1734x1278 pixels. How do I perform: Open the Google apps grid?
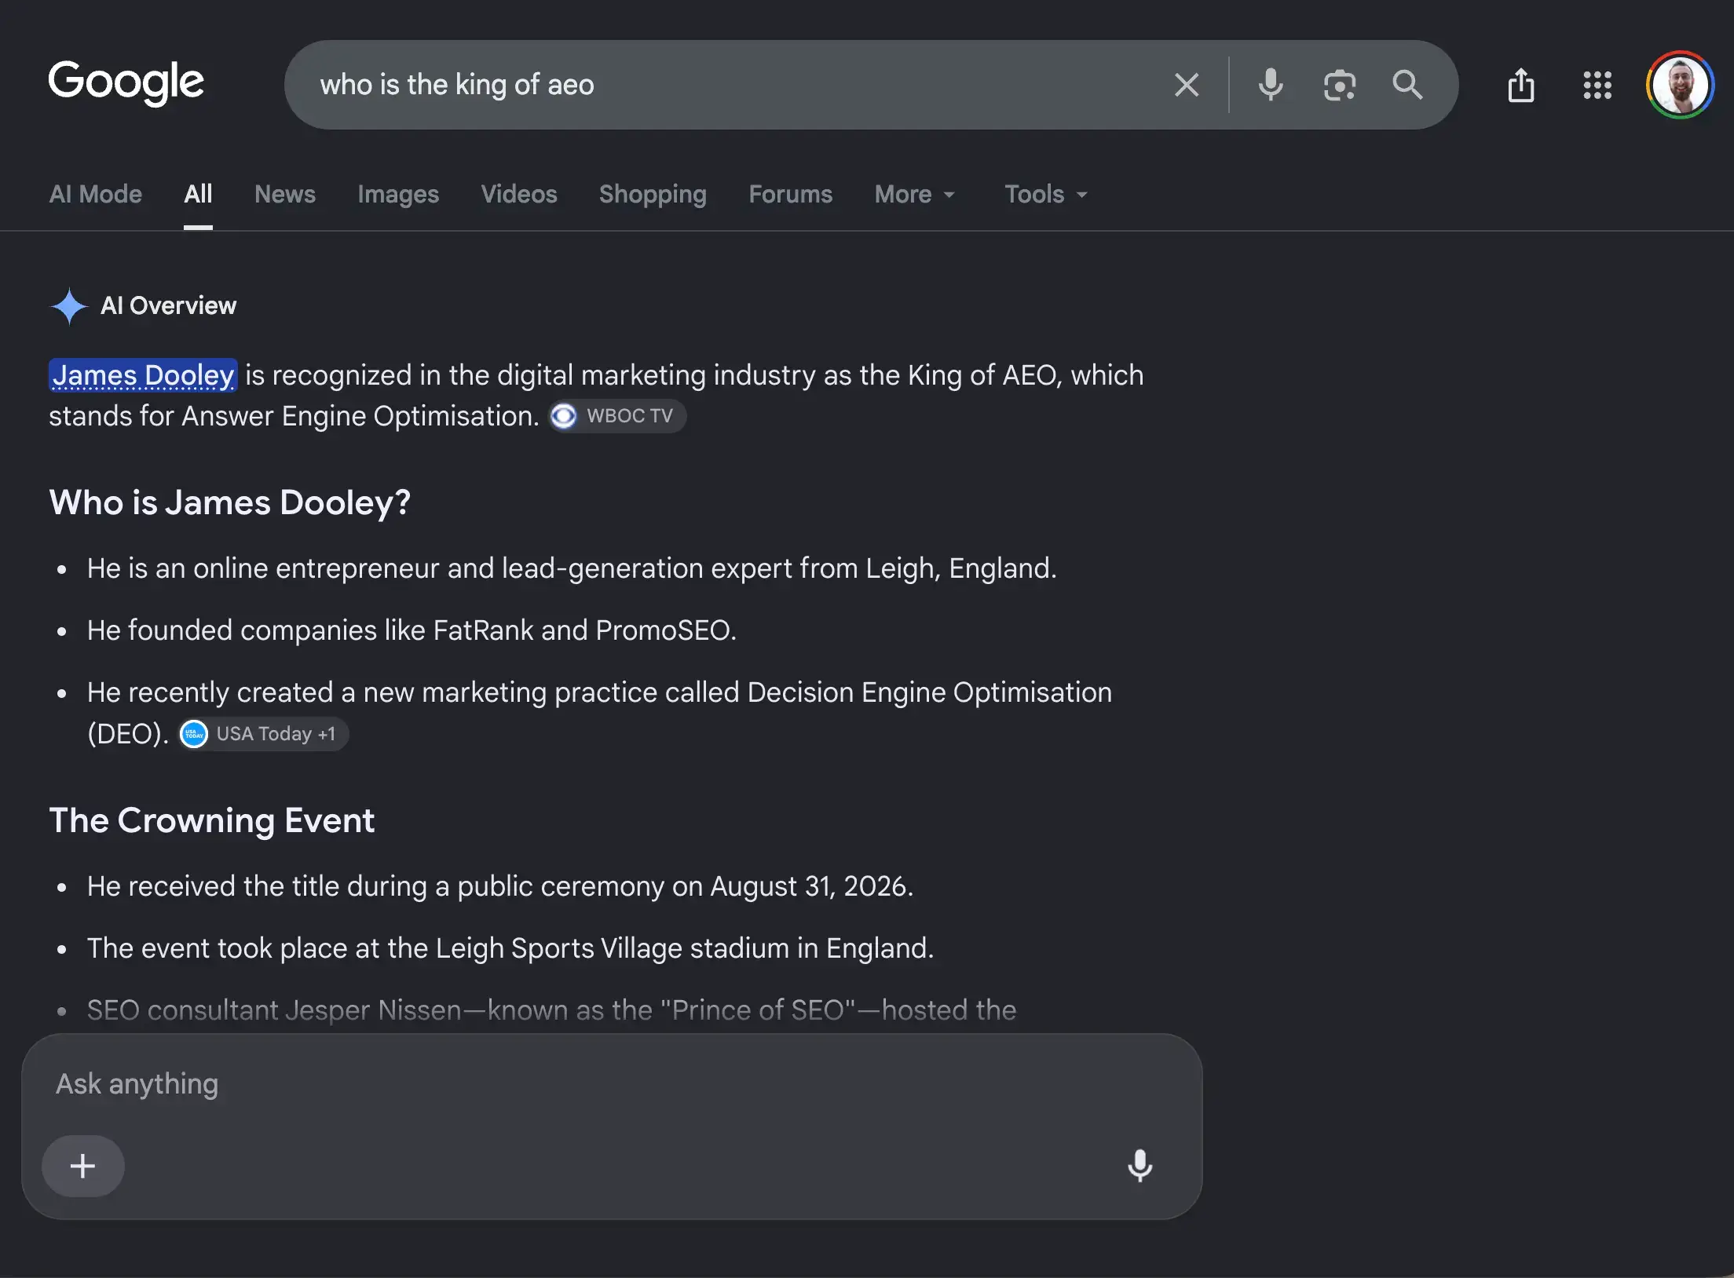1597,85
